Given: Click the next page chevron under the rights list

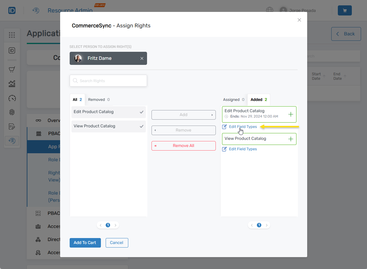Looking at the screenshot, I should coord(115,225).
